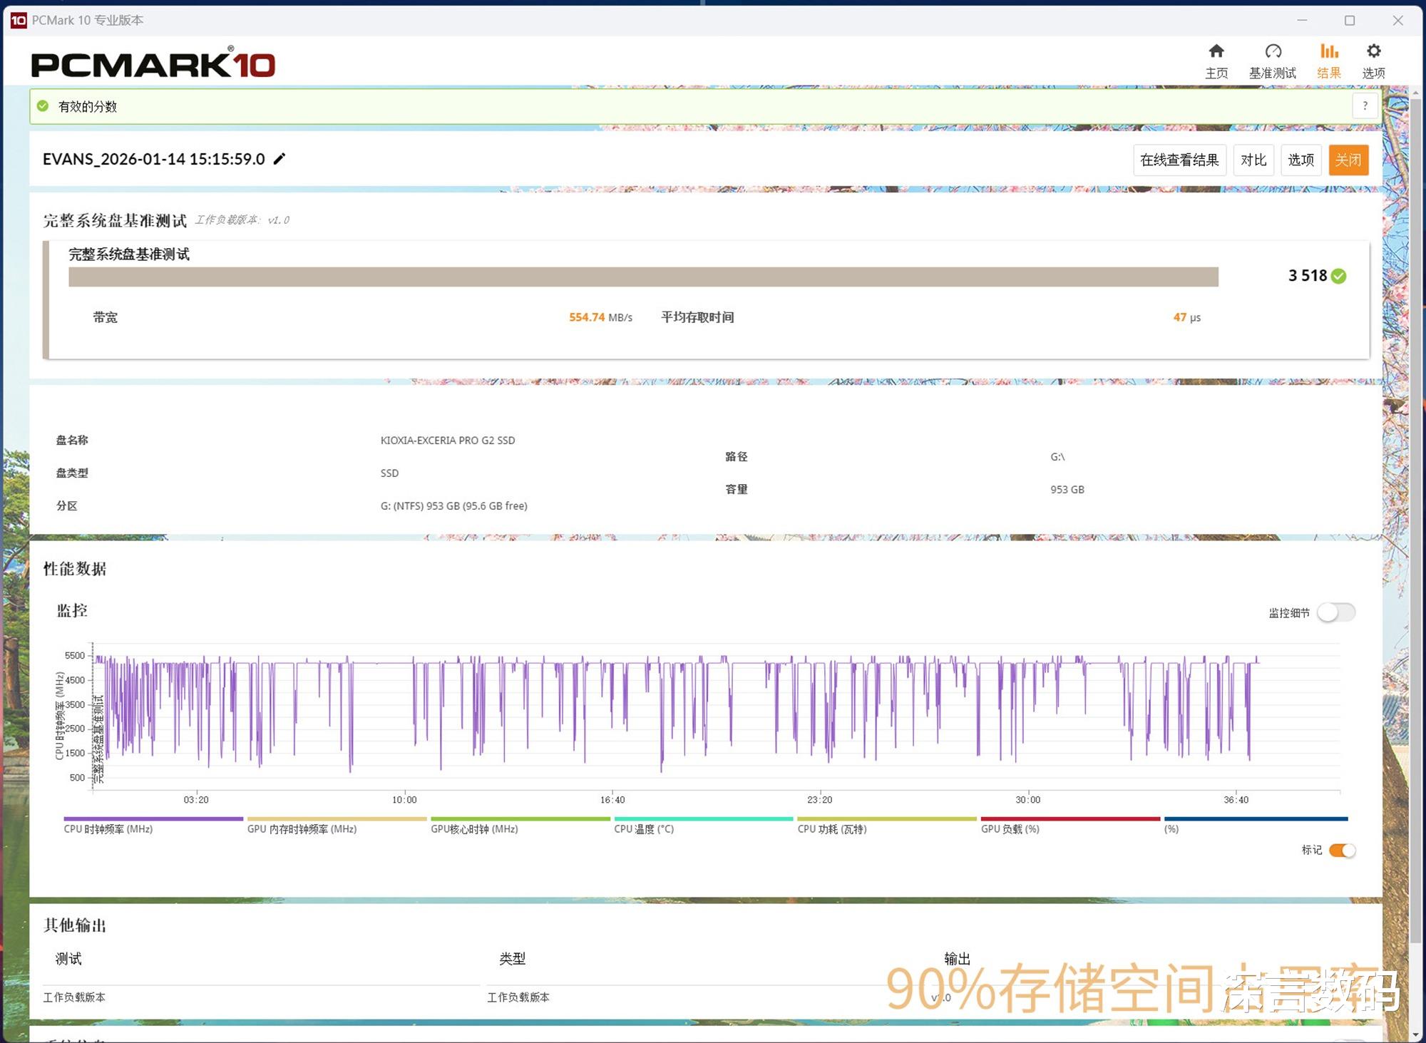Open Options (选项) gear icon in the top nav bar
Image resolution: width=1426 pixels, height=1043 pixels.
click(x=1373, y=51)
